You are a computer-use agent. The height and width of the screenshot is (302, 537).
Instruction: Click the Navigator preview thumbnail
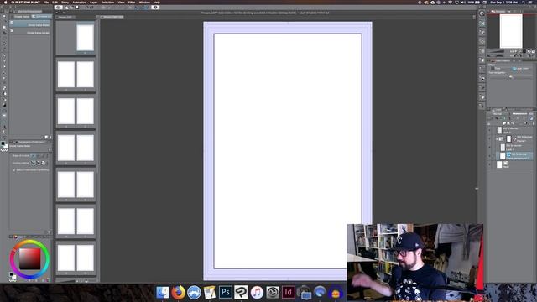(x=511, y=31)
